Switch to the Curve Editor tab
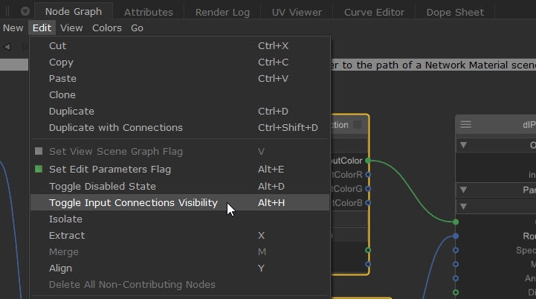This screenshot has height=299, width=536. tap(374, 12)
